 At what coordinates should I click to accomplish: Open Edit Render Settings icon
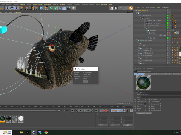point(36,8)
